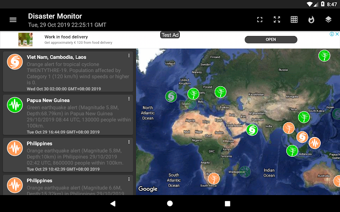
Task: Open overflow menu for Papua New Guinea alert
Action: point(129,99)
